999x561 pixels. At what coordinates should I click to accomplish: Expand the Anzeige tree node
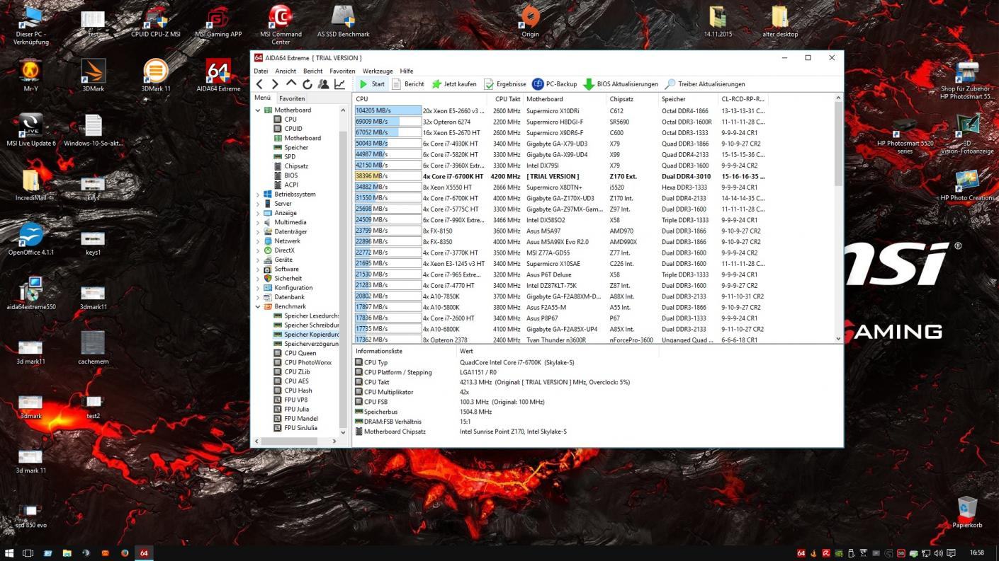[x=258, y=213]
